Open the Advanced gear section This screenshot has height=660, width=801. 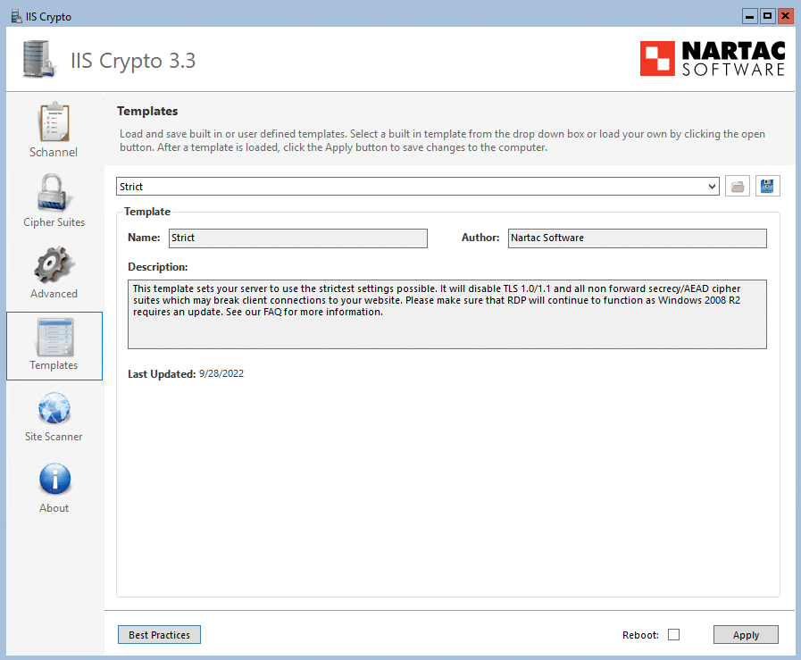[54, 272]
